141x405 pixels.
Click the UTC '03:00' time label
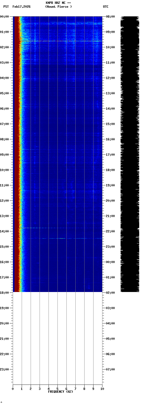[110, 308]
